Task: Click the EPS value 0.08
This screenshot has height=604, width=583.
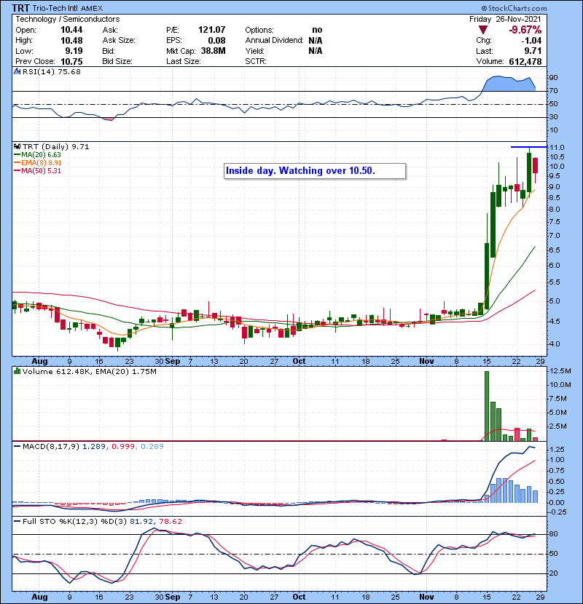Action: coord(216,41)
